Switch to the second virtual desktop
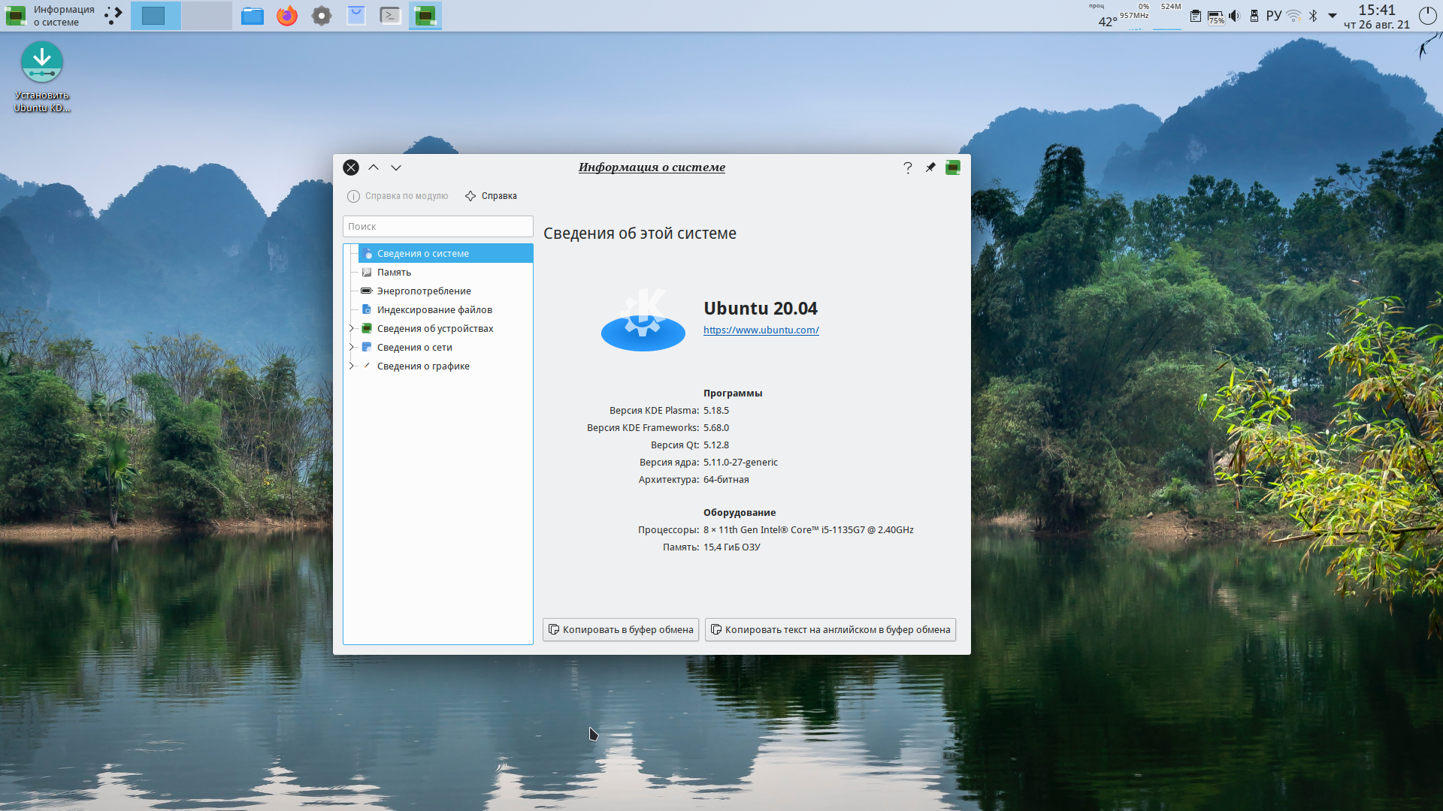The width and height of the screenshot is (1443, 811). [207, 16]
